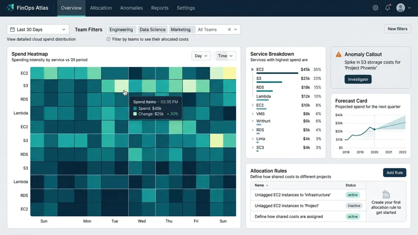Viewport: 418px width, 235px height.
Task: Expand the VMS service row
Action: point(253,114)
